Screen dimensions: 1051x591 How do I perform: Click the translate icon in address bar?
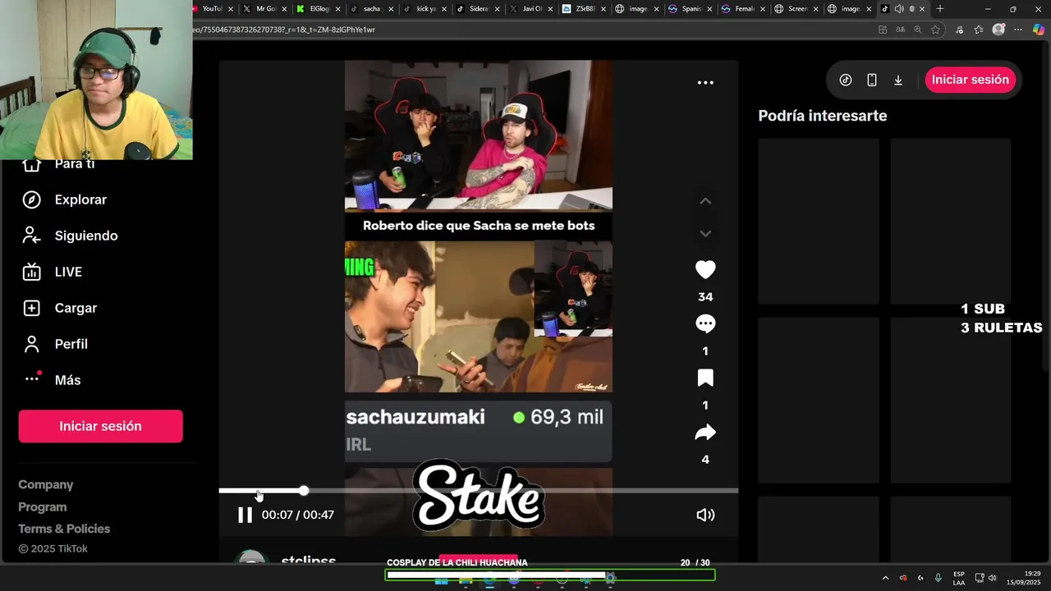(900, 30)
